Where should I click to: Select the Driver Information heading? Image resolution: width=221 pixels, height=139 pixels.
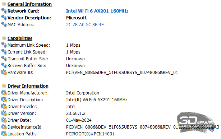click(x=28, y=86)
